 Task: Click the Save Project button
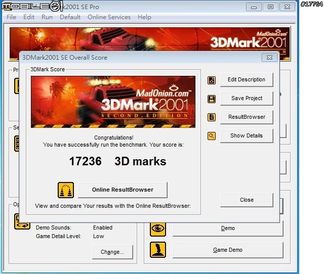[247, 99]
